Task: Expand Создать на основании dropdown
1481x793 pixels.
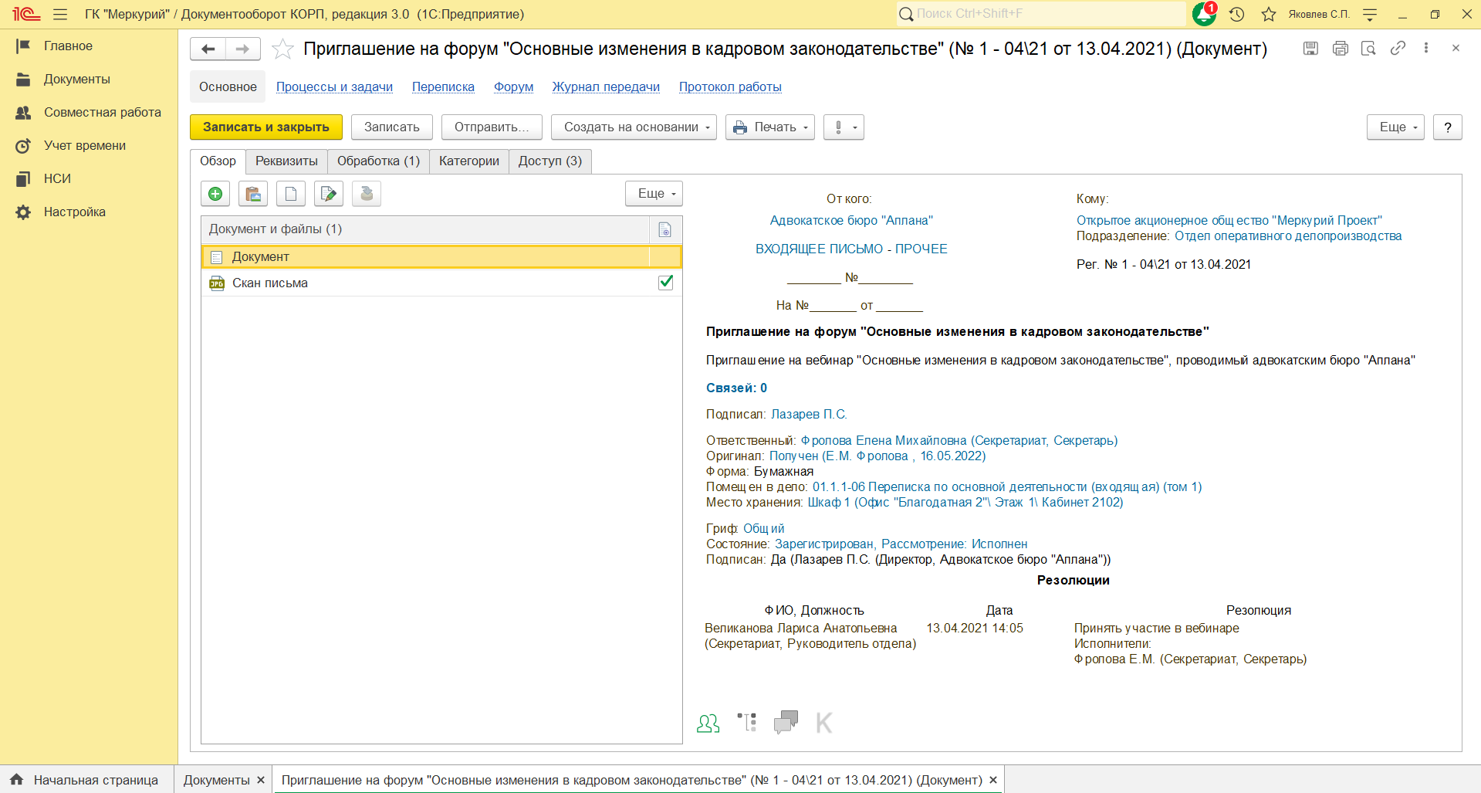Action: pos(634,127)
